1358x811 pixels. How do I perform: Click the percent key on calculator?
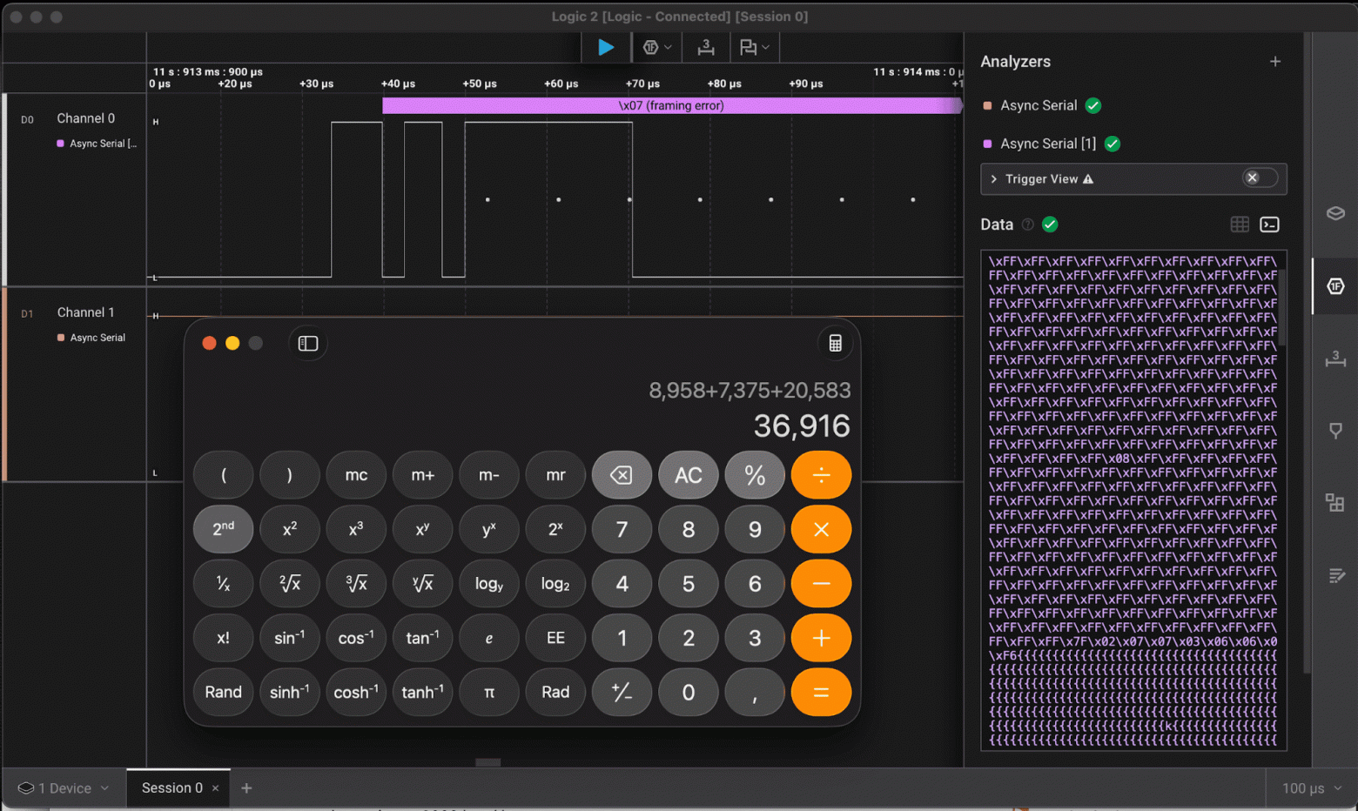coord(755,475)
